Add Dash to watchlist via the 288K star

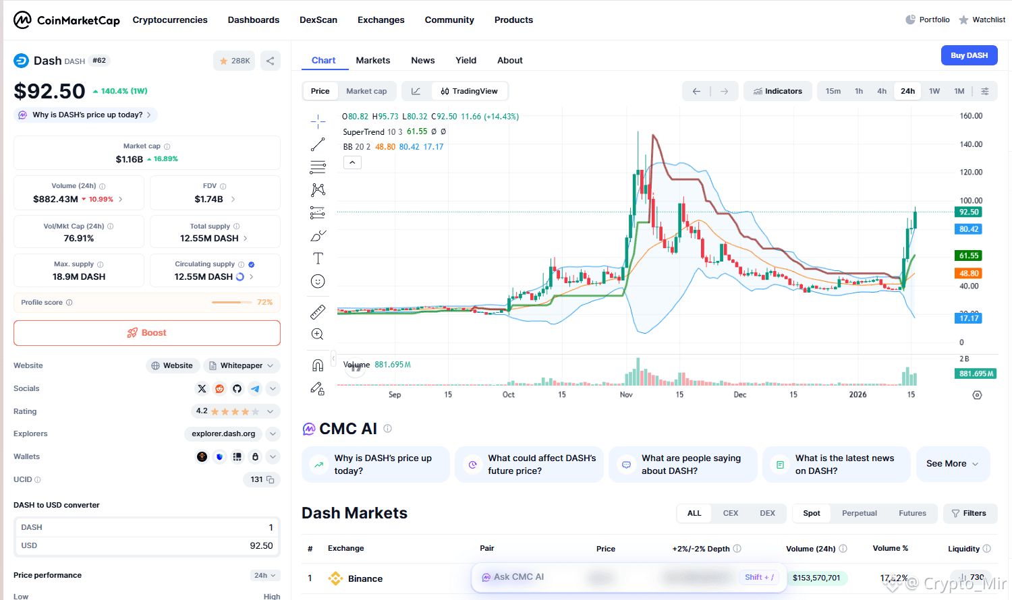(x=234, y=61)
